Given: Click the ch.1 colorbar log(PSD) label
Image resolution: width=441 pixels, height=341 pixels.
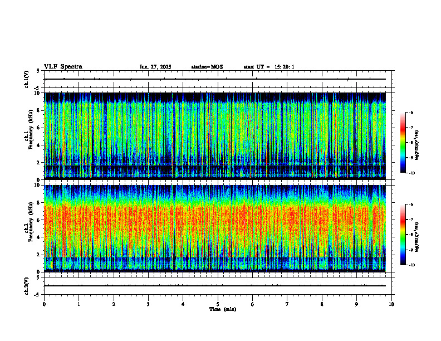Looking at the screenshot, I should tap(417, 145).
